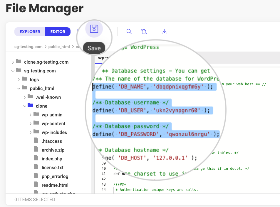This screenshot has width=280, height=207.
Task: Select the wp-content folder name
Action: click(x=53, y=124)
